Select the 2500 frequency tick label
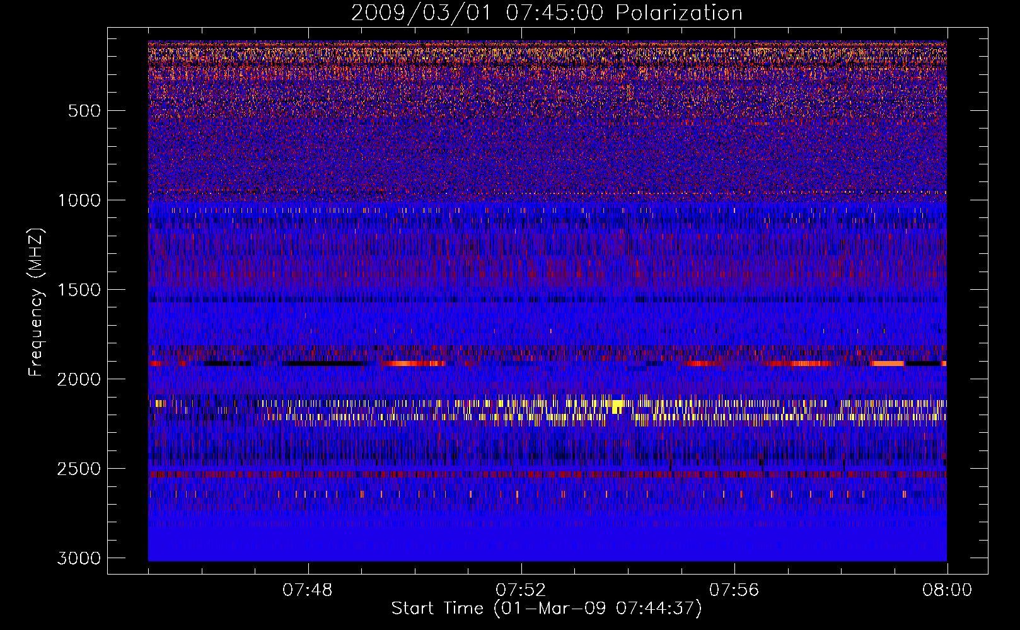Image resolution: width=1020 pixels, height=630 pixels. tap(79, 469)
